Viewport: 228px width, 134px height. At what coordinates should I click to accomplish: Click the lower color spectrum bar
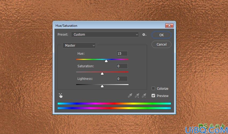tap(114, 108)
